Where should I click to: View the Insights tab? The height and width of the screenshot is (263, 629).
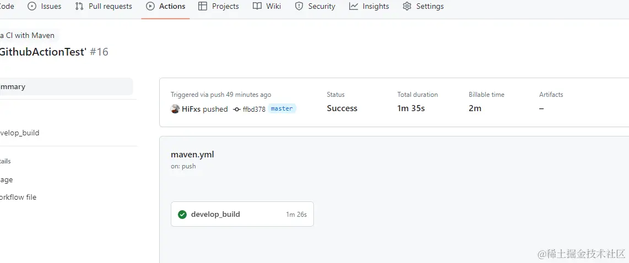click(369, 7)
